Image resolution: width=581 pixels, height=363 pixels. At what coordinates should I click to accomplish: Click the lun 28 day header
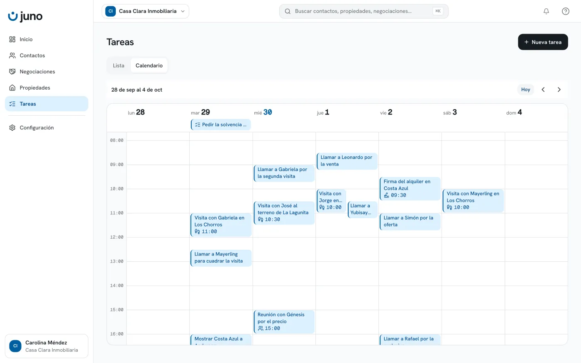pos(136,112)
